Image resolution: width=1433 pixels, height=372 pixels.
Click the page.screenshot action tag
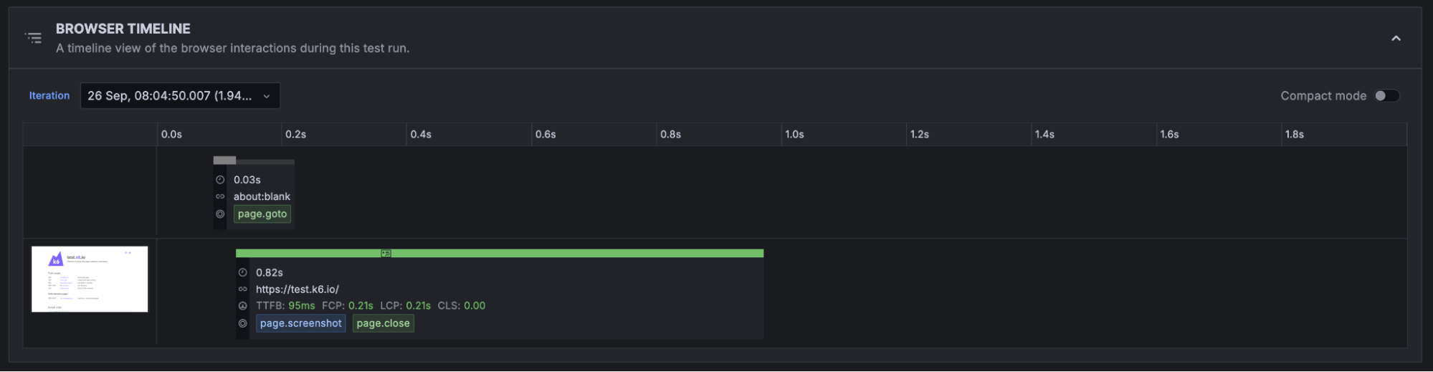300,323
